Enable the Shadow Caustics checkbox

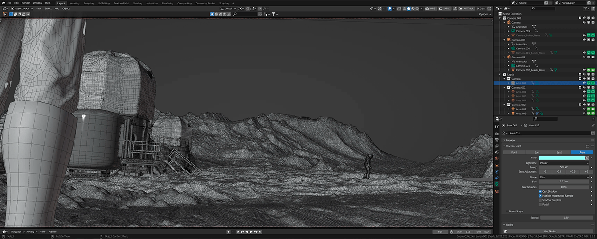tap(540, 200)
